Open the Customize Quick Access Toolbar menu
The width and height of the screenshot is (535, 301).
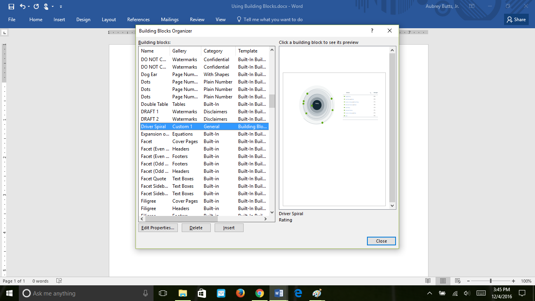61,6
